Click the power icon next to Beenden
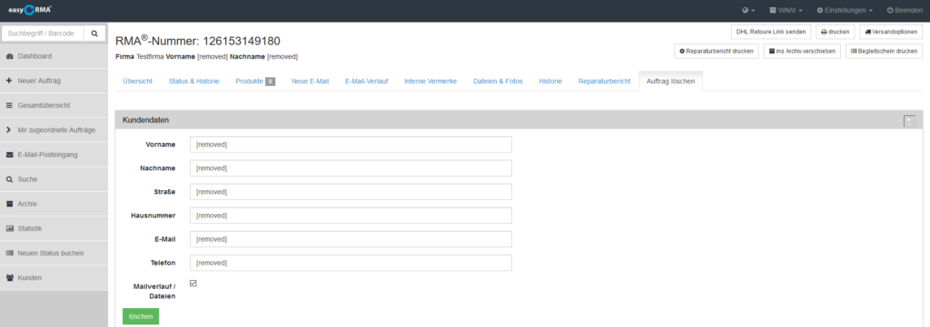The width and height of the screenshot is (930, 327). [890, 10]
